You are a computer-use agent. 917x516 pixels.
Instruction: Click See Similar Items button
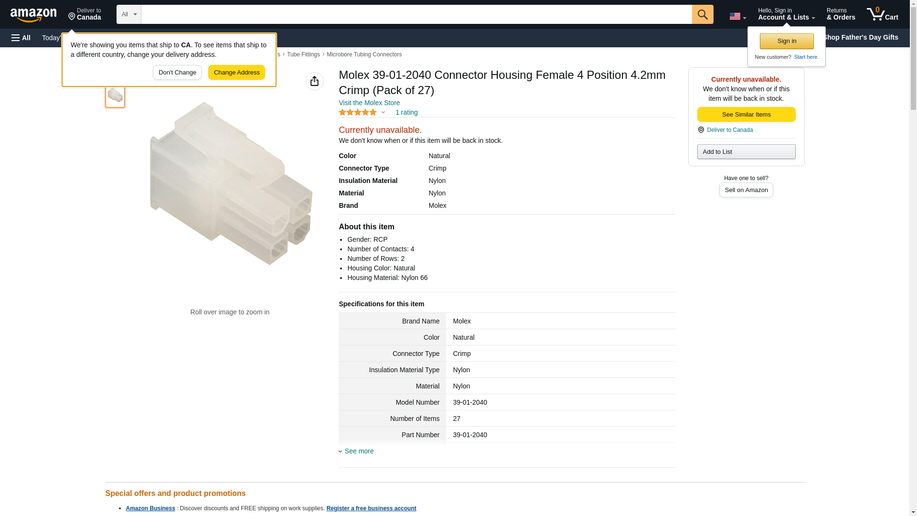click(x=746, y=114)
